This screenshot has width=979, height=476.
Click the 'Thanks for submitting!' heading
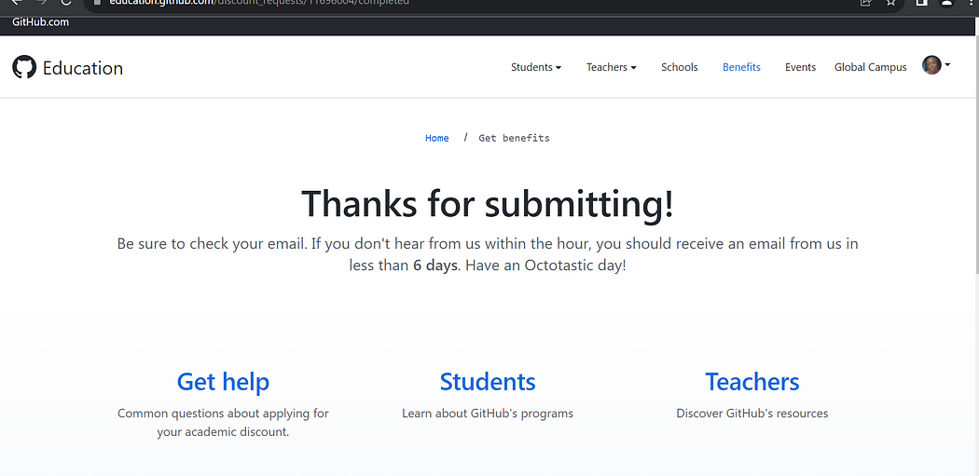click(488, 203)
